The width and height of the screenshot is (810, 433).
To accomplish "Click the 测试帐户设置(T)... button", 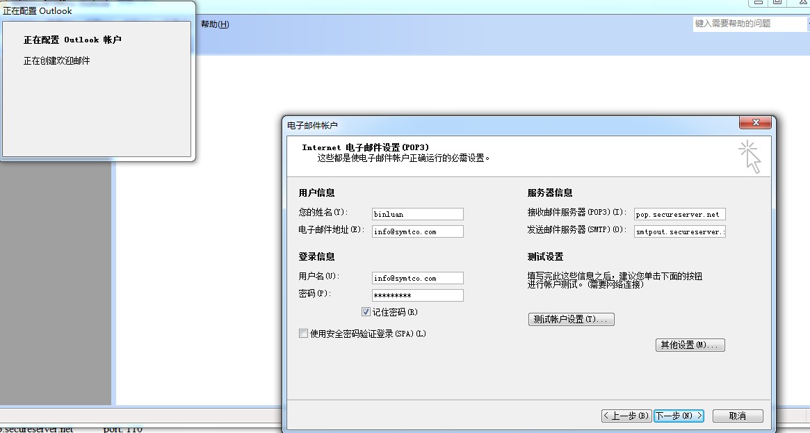I will (x=572, y=320).
